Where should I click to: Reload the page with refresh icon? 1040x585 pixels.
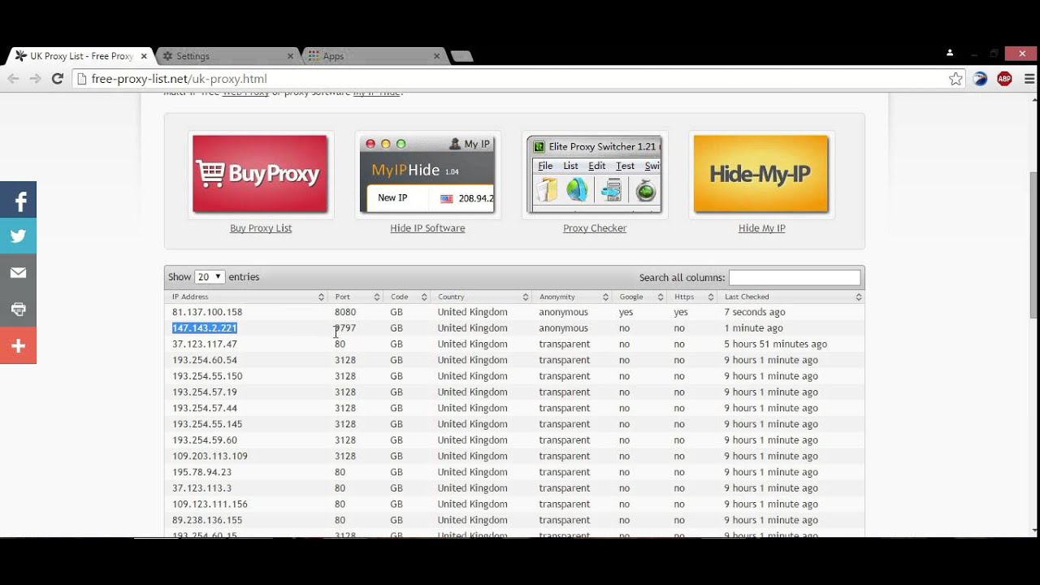57,79
